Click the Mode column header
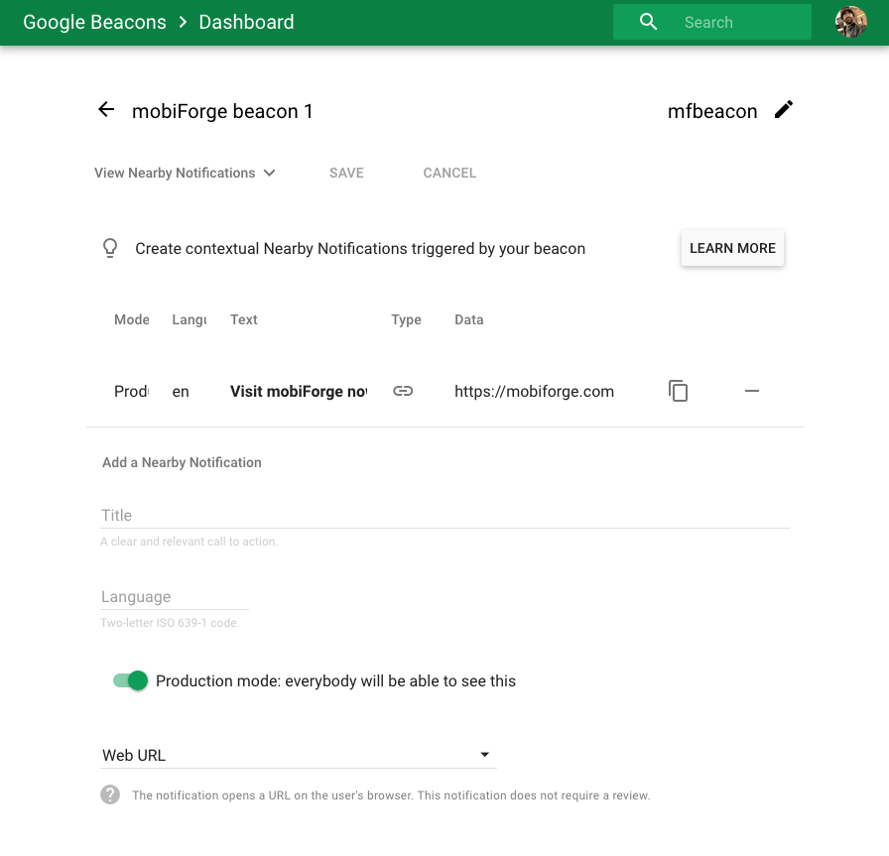Image resolution: width=889 pixels, height=856 pixels. point(132,319)
